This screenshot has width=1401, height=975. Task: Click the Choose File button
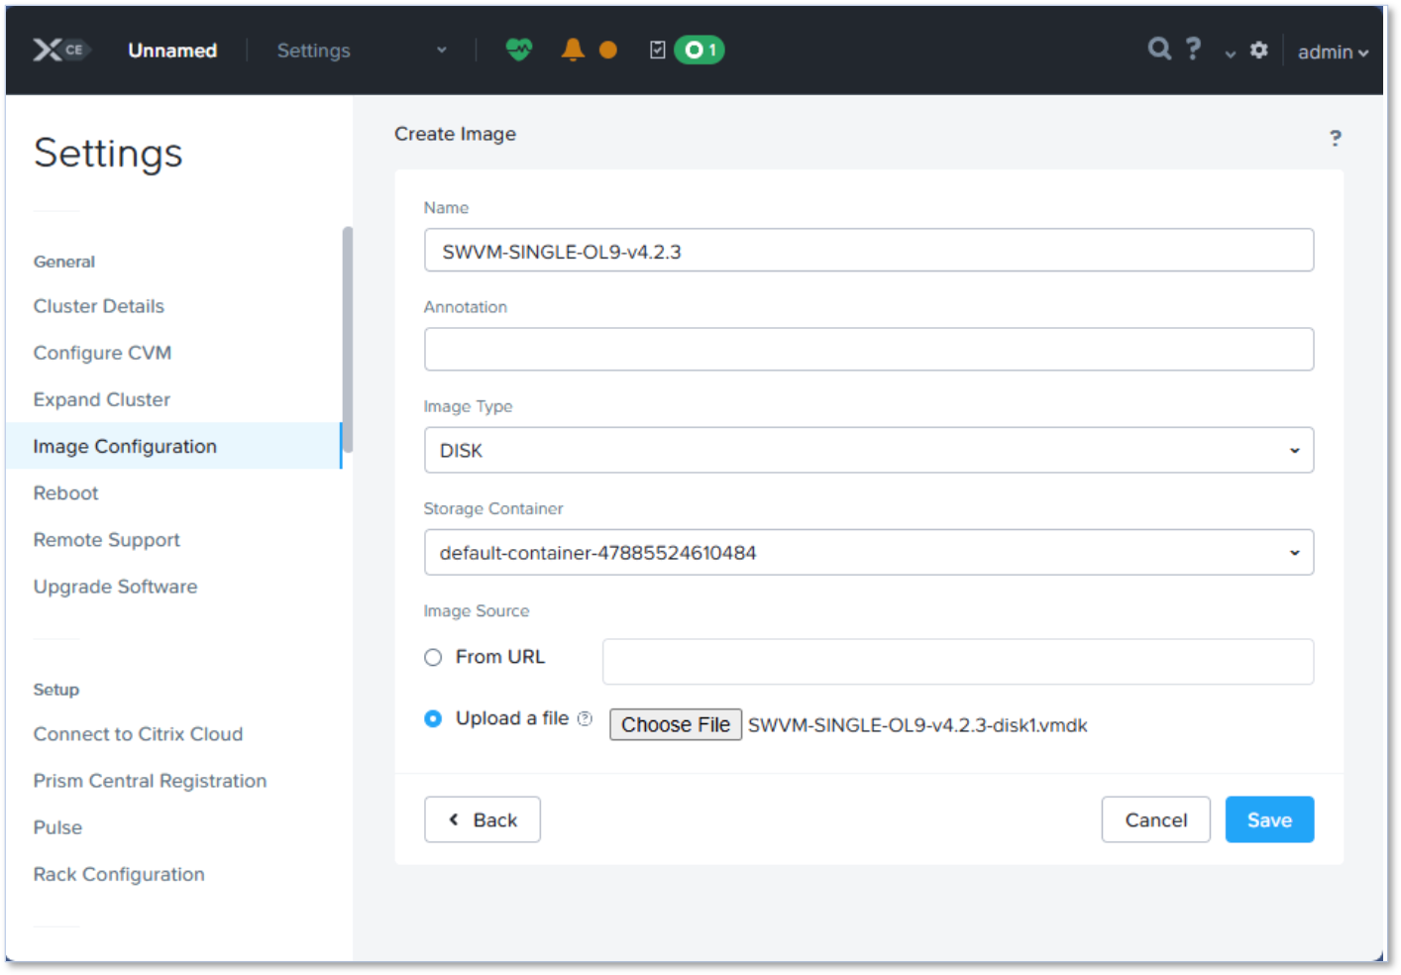[675, 725]
